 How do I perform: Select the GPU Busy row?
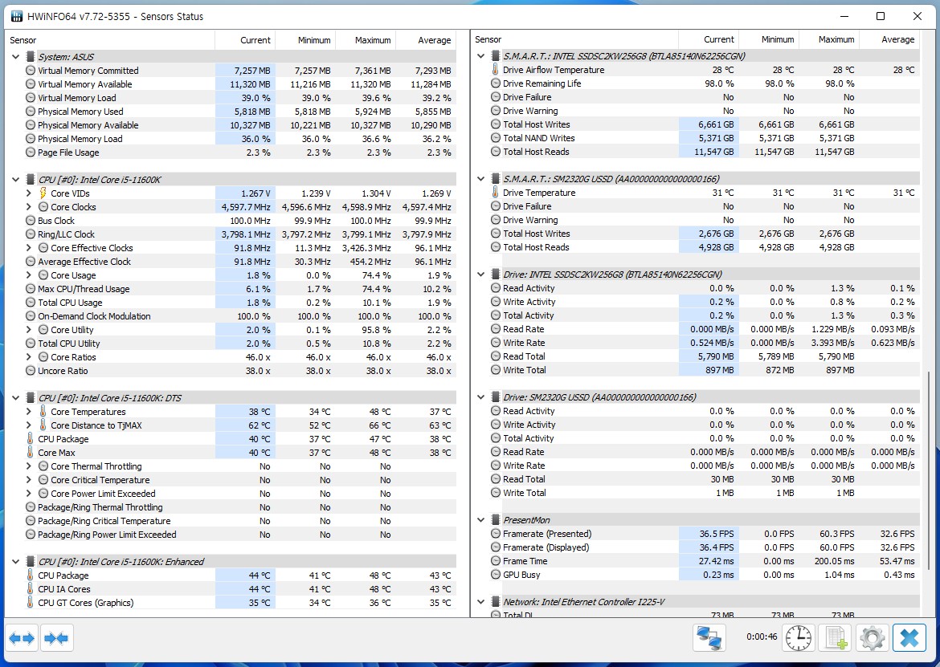705,575
